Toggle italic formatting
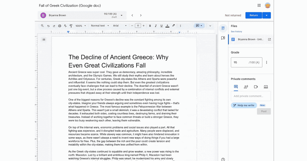This screenshot has width=307, height=161. (x=156, y=26)
